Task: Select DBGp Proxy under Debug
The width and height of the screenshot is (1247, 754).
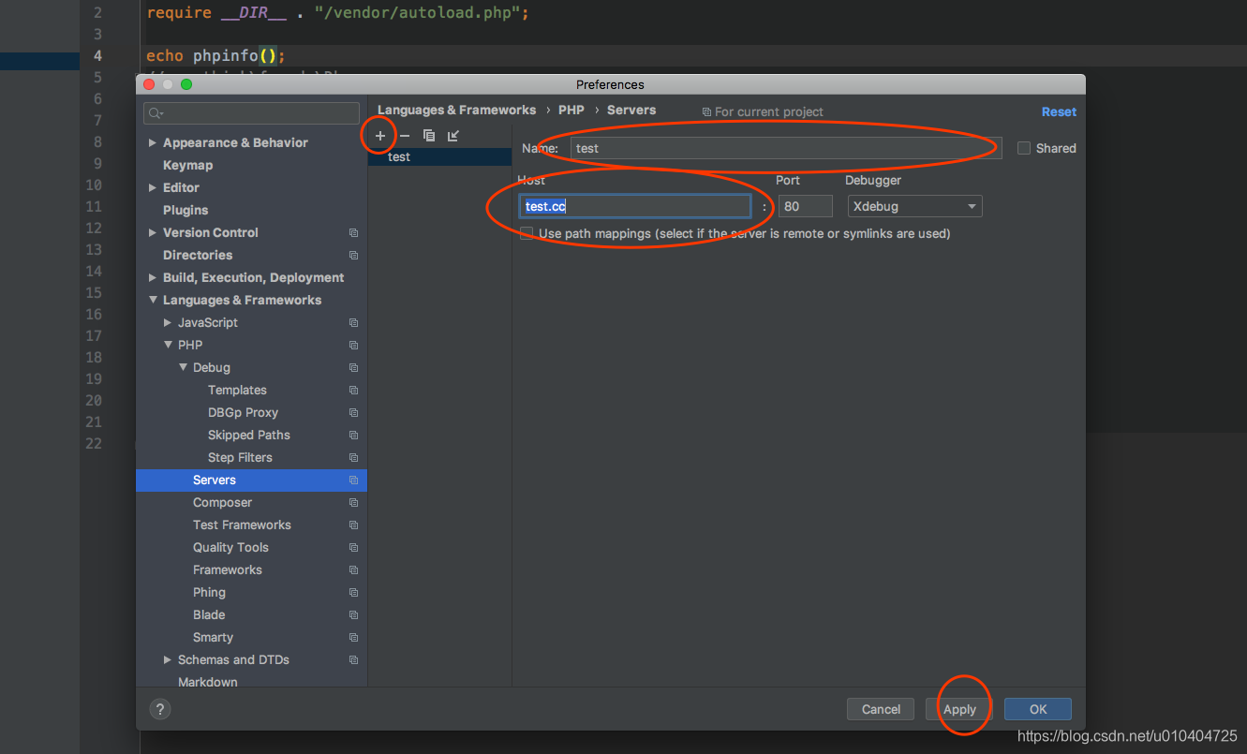Action: pyautogui.click(x=243, y=412)
